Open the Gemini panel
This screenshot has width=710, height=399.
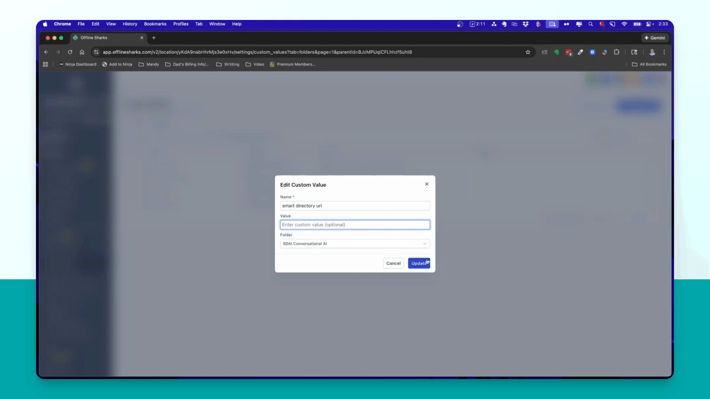coord(655,38)
